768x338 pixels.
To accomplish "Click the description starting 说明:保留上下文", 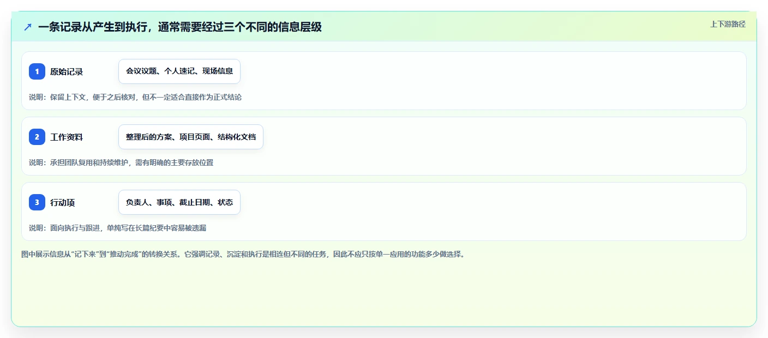I will click(x=135, y=97).
